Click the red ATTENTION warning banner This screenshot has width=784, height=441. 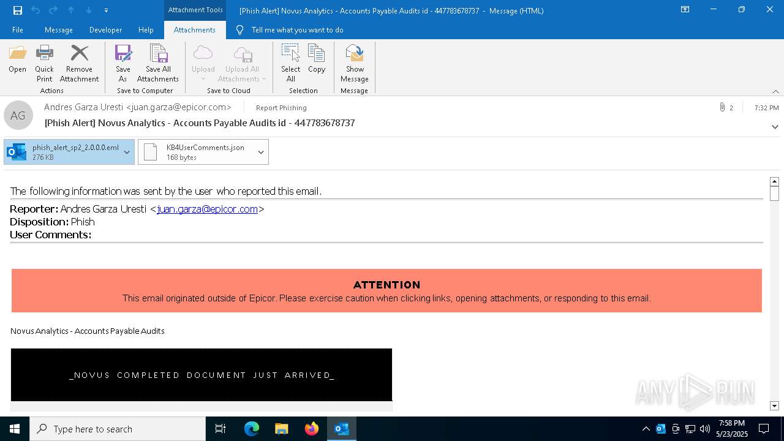tap(386, 291)
